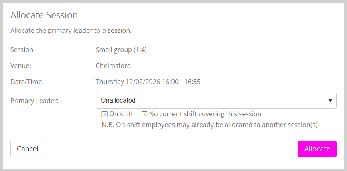Click the Primary Leader label
This screenshot has width=347, height=171.
click(x=34, y=101)
